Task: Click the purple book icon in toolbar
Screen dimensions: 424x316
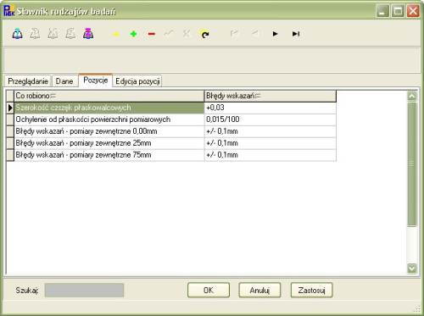Action: point(88,34)
